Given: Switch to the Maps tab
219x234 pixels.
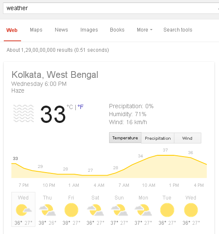Looking at the screenshot, I should tap(36, 30).
